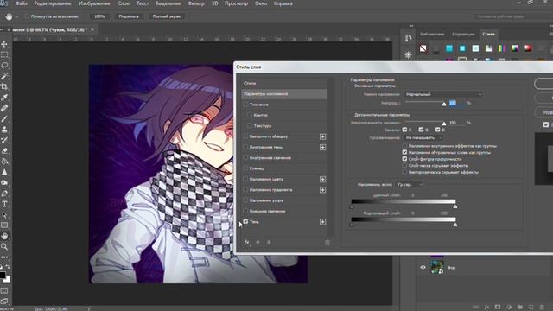
Task: Open the Фильтр menu
Action: click(x=196, y=3)
